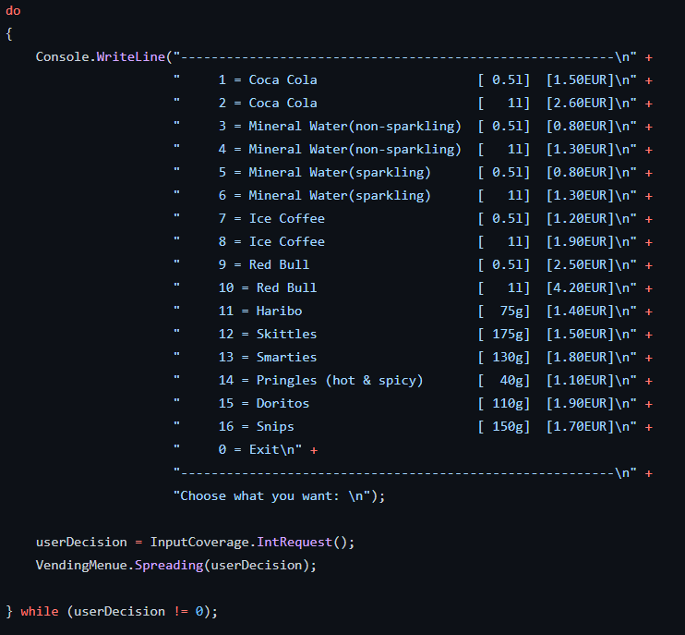Click the 'do' keyword at the top

[13, 9]
